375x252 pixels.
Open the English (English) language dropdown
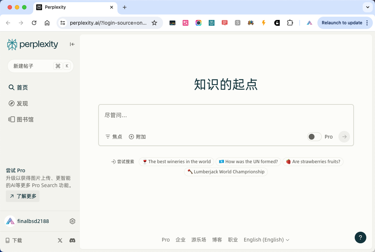(x=266, y=240)
